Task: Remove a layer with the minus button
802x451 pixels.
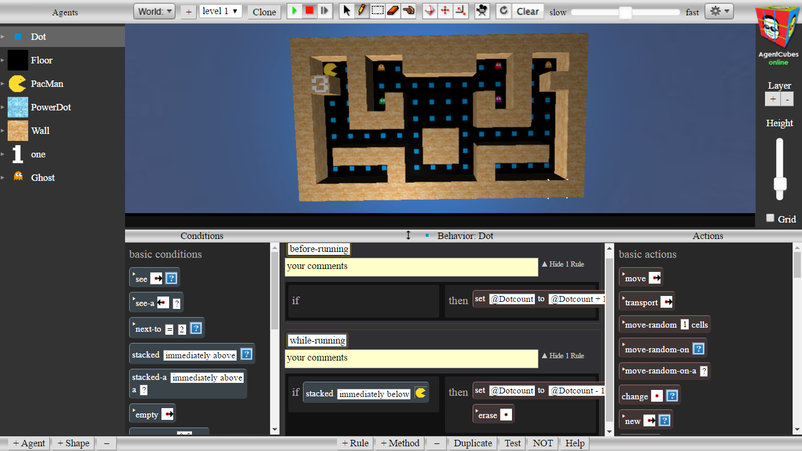Action: pos(787,99)
